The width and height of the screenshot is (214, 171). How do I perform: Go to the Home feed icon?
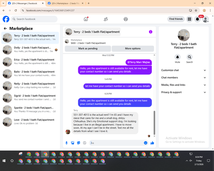tap(86, 19)
